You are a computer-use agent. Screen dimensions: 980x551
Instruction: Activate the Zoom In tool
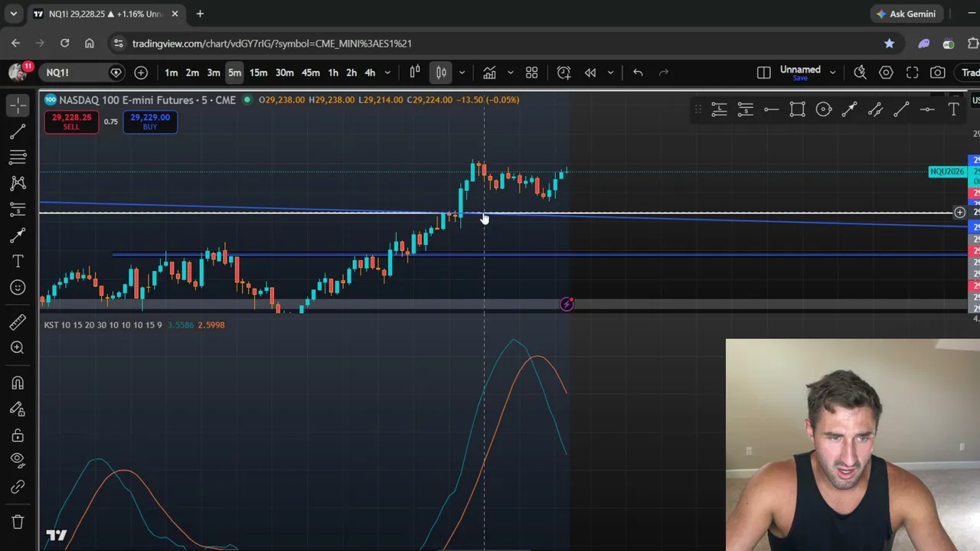coord(18,348)
